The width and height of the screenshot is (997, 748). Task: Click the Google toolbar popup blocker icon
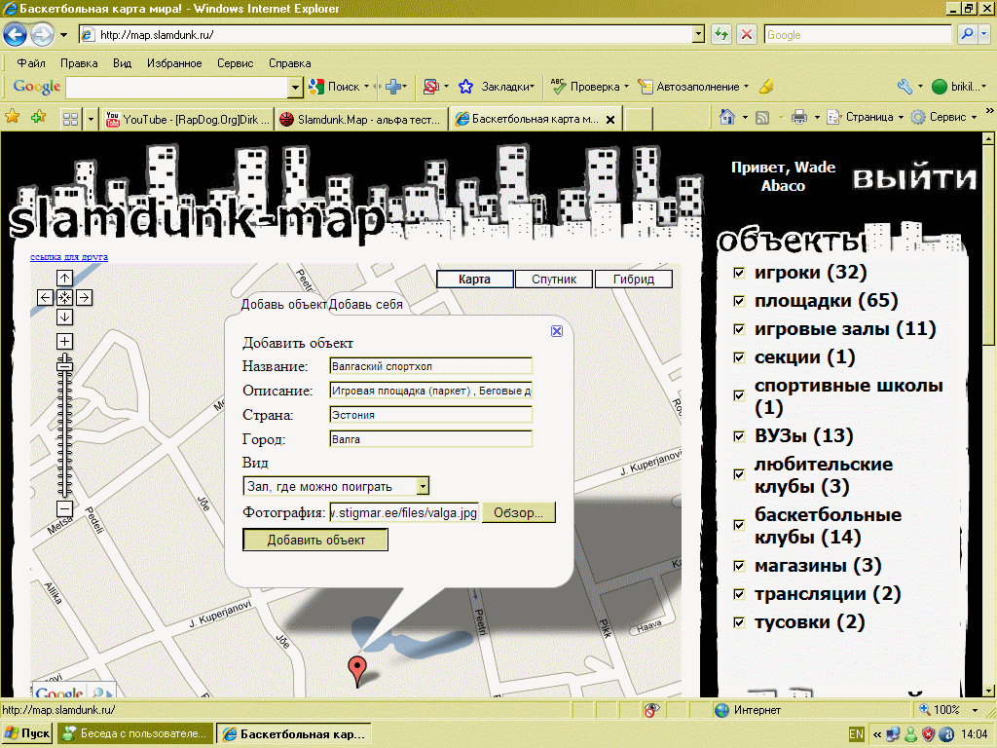(x=430, y=87)
